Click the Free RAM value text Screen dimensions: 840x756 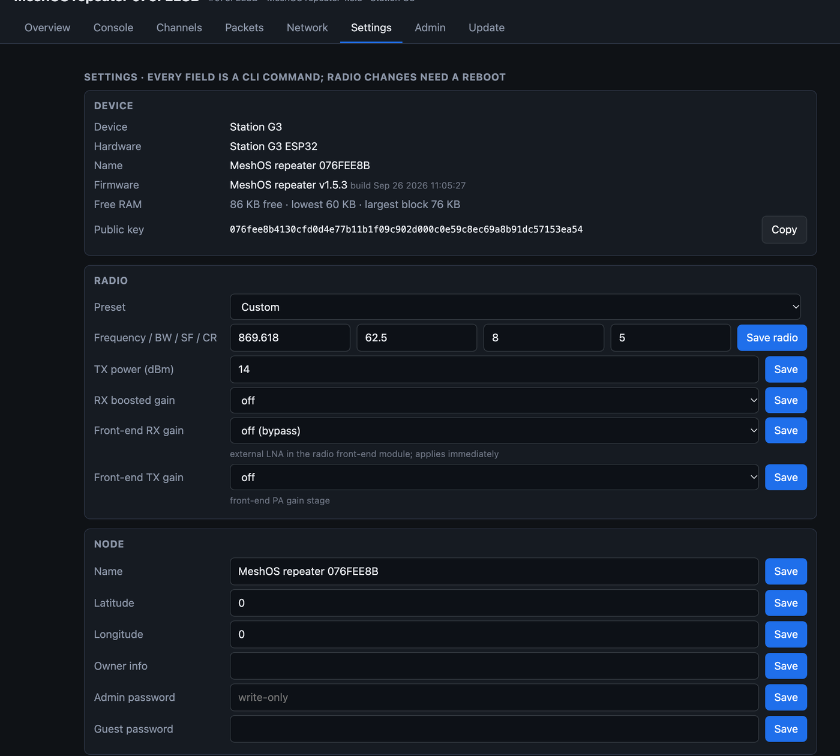tap(345, 205)
